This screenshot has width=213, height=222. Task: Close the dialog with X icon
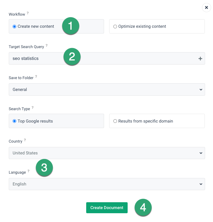[206, 7]
